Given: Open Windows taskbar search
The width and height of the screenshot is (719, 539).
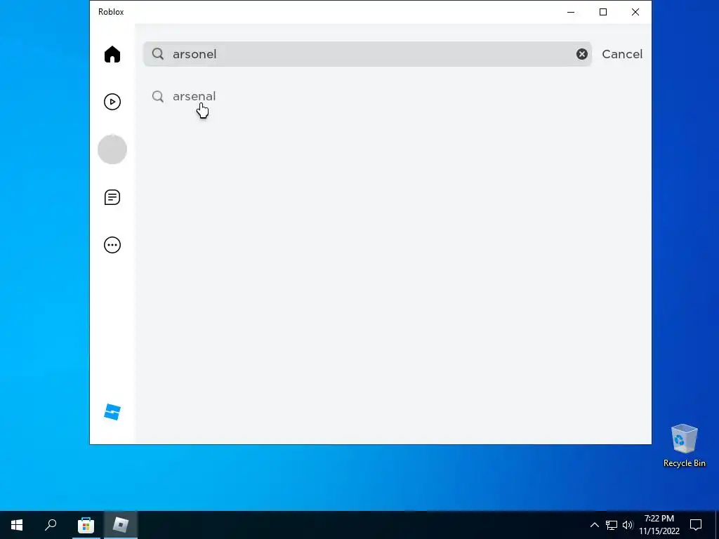Looking at the screenshot, I should pos(51,525).
